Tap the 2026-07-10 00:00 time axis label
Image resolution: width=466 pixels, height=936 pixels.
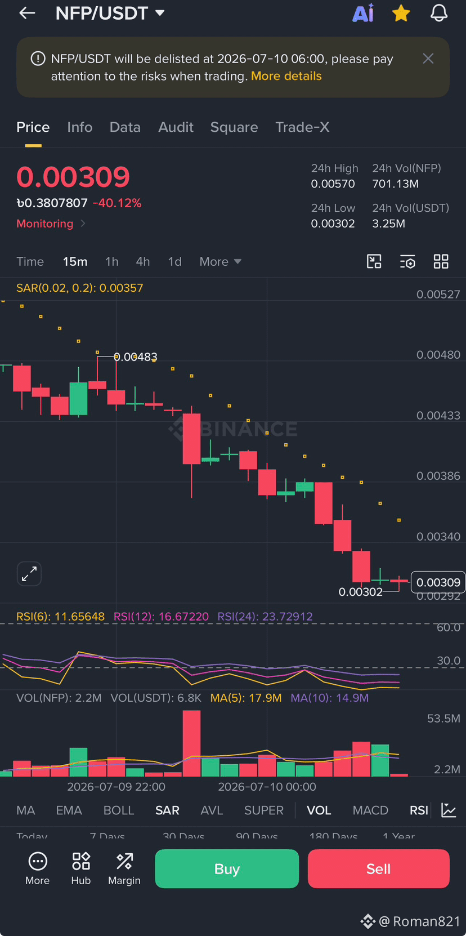(267, 787)
